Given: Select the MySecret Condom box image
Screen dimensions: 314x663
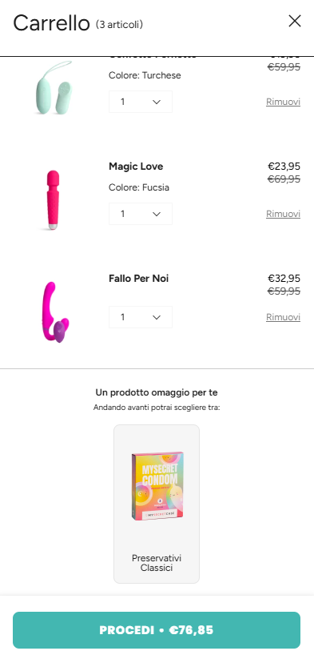Looking at the screenshot, I should point(157,485).
